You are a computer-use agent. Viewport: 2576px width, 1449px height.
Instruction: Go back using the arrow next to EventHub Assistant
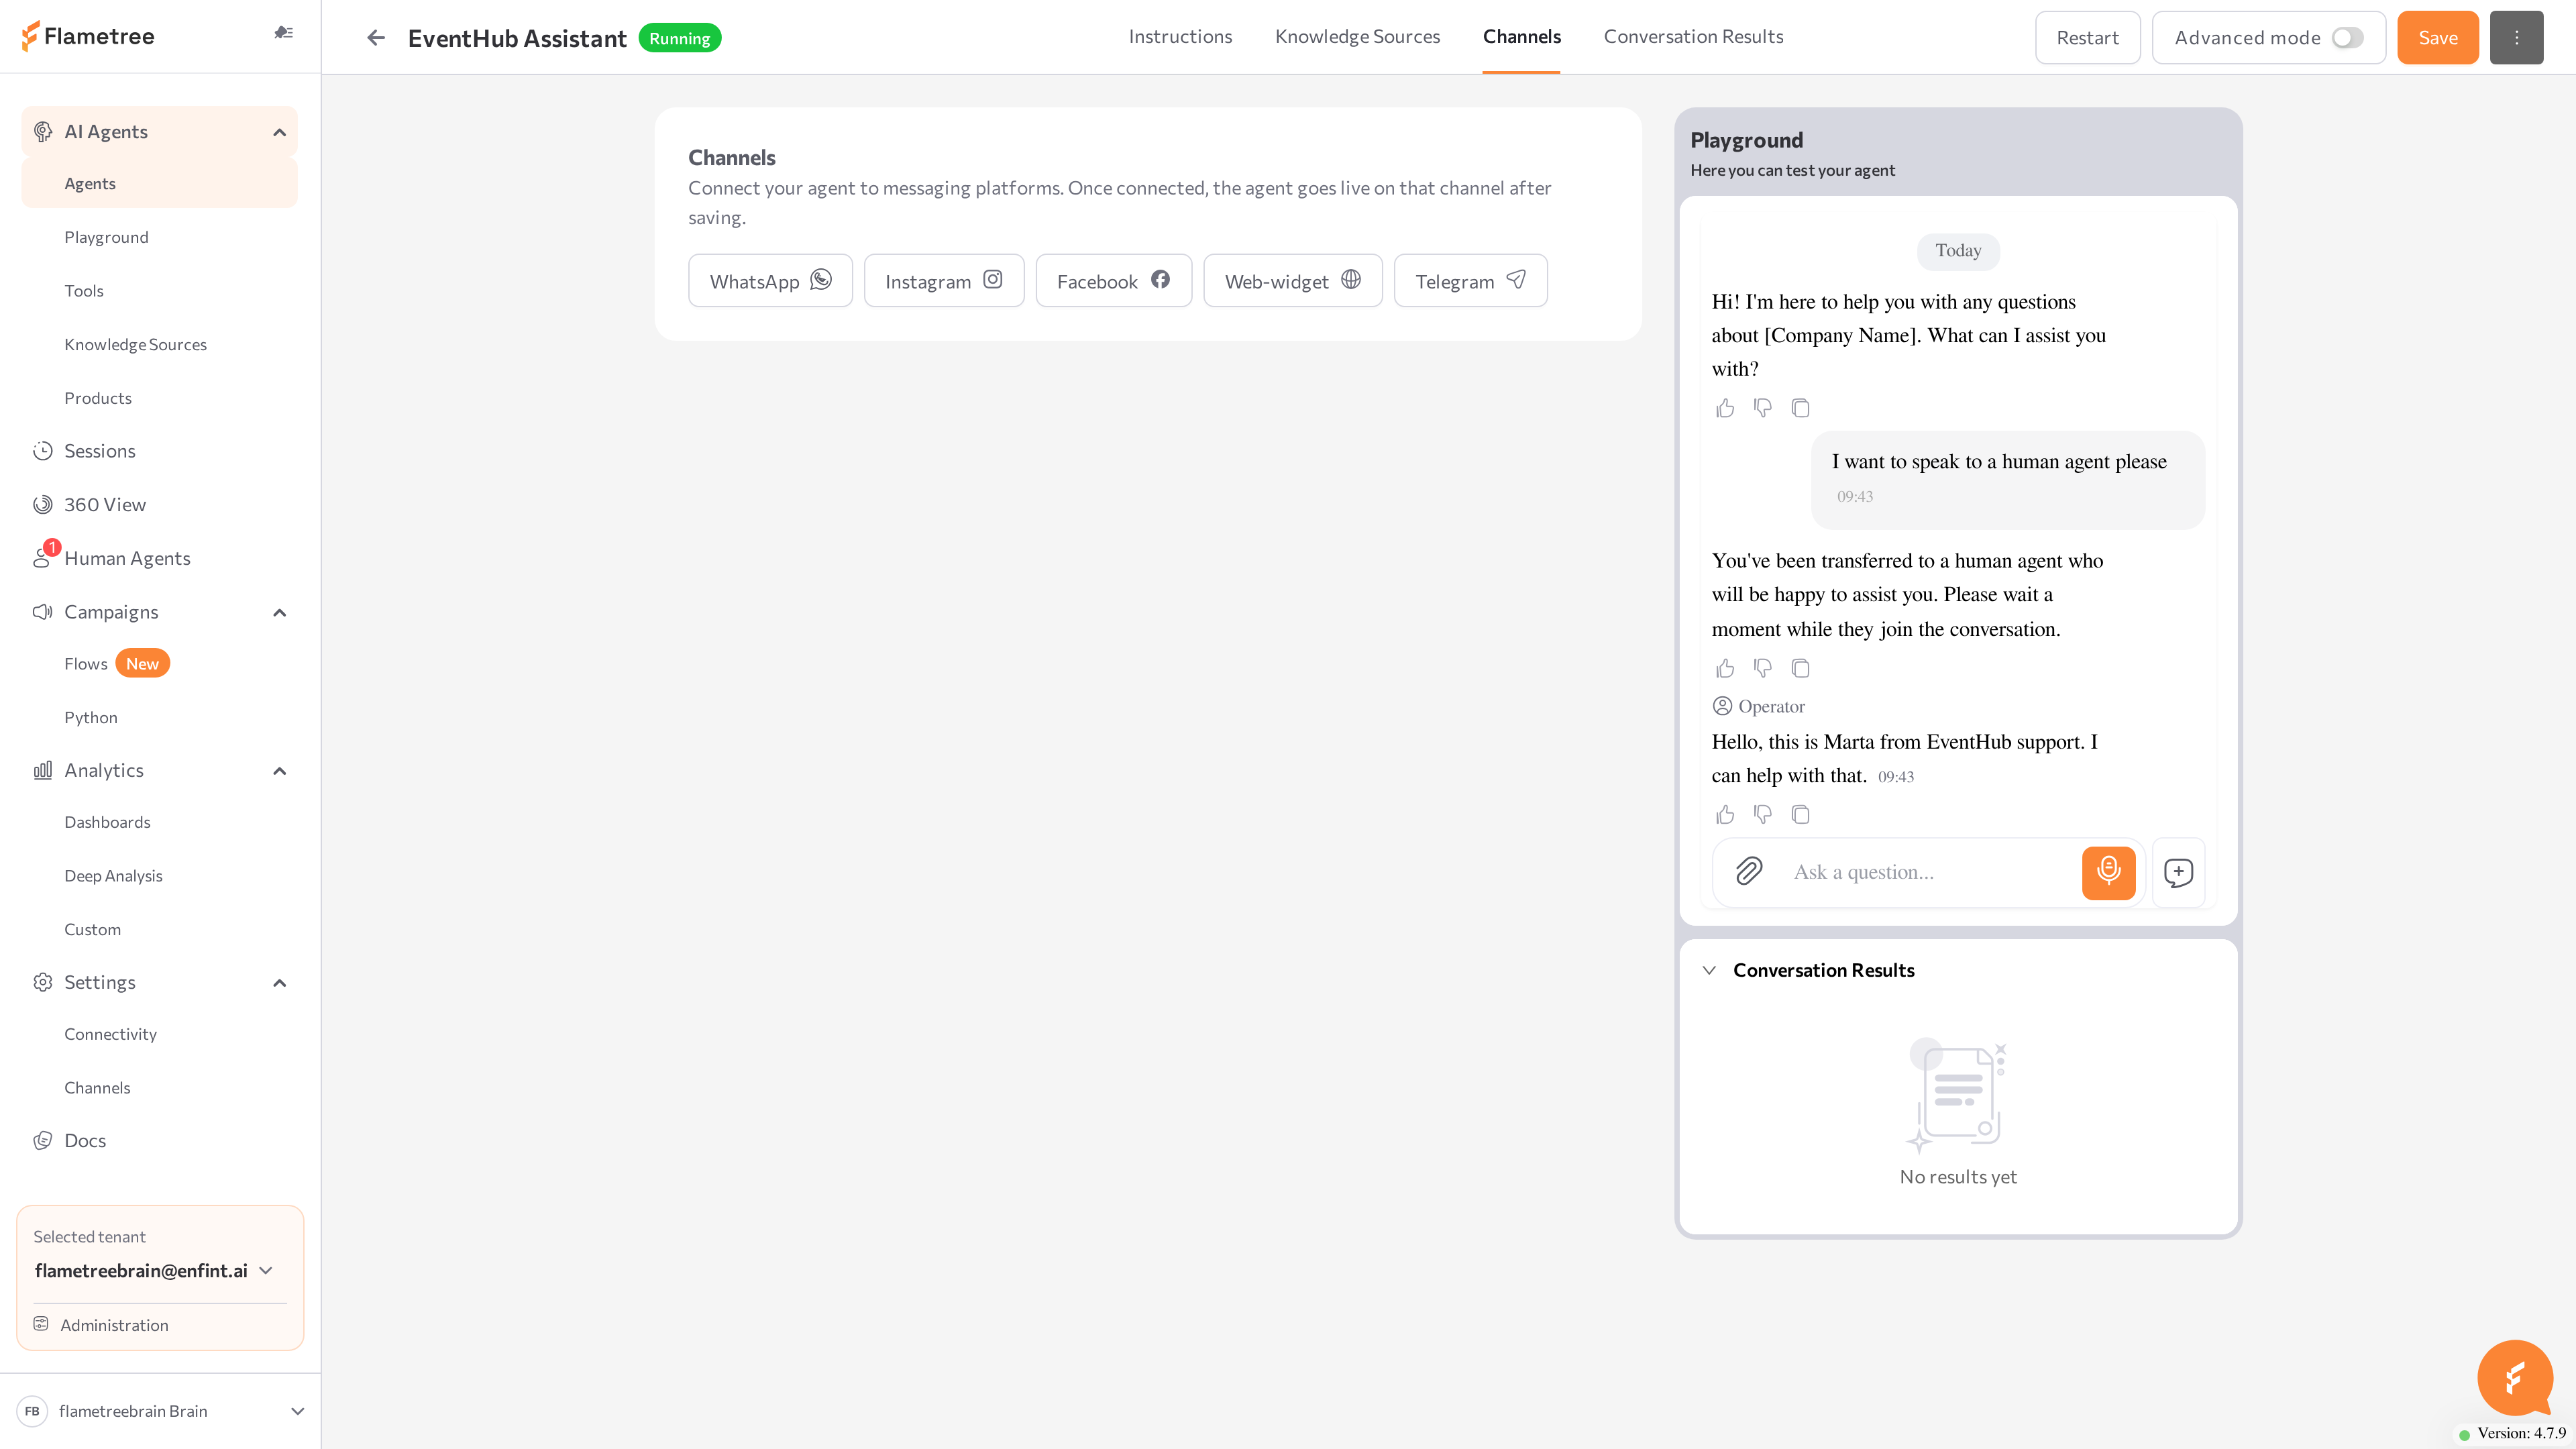click(376, 38)
